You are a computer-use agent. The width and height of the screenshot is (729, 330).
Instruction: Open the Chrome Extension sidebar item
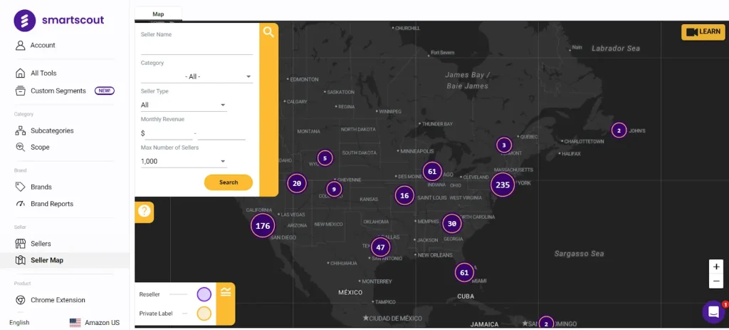click(x=58, y=300)
